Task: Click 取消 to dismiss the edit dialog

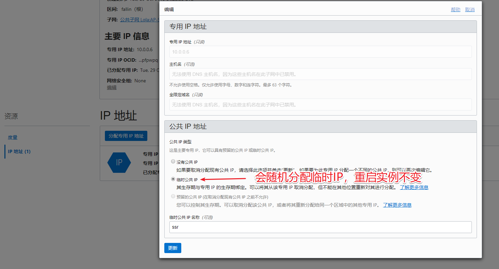Action: (470, 9)
